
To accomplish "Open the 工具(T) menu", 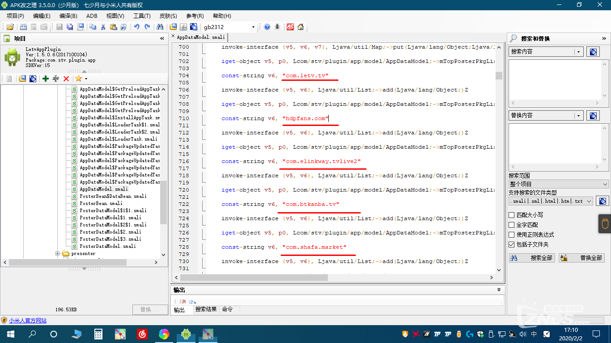I will (142, 16).
